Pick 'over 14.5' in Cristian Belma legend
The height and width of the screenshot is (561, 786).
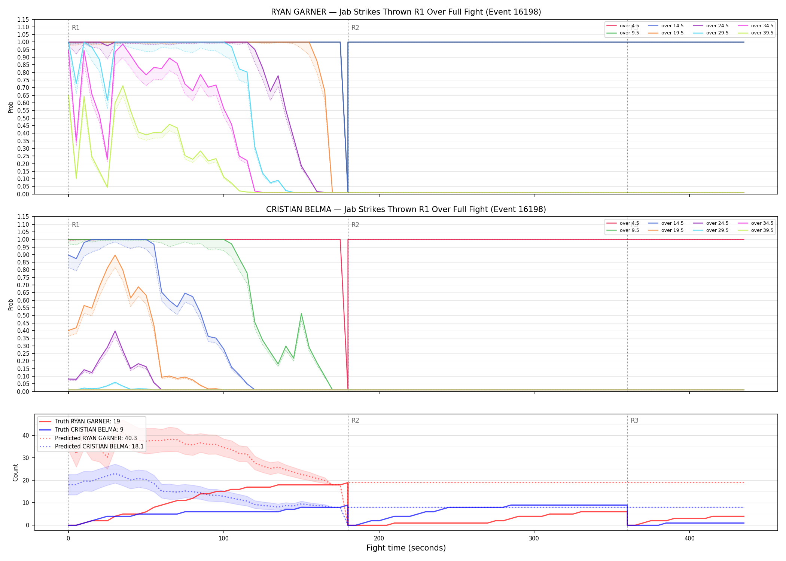click(666, 223)
